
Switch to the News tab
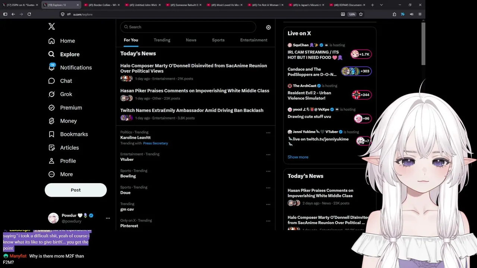(x=191, y=40)
